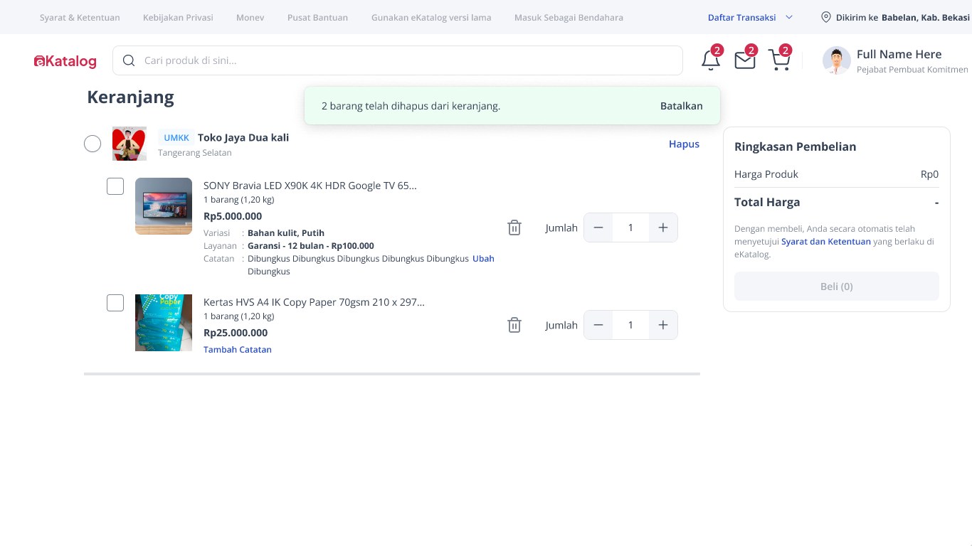Image resolution: width=972 pixels, height=546 pixels.
Task: Open the Kertas HVS paper thumbnail
Action: (x=164, y=323)
